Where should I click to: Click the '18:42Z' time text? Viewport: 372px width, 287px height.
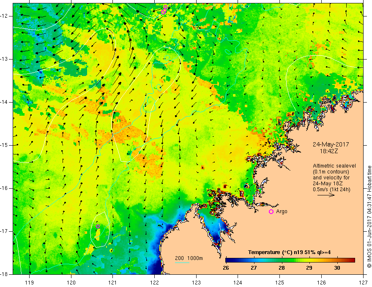[328, 151]
